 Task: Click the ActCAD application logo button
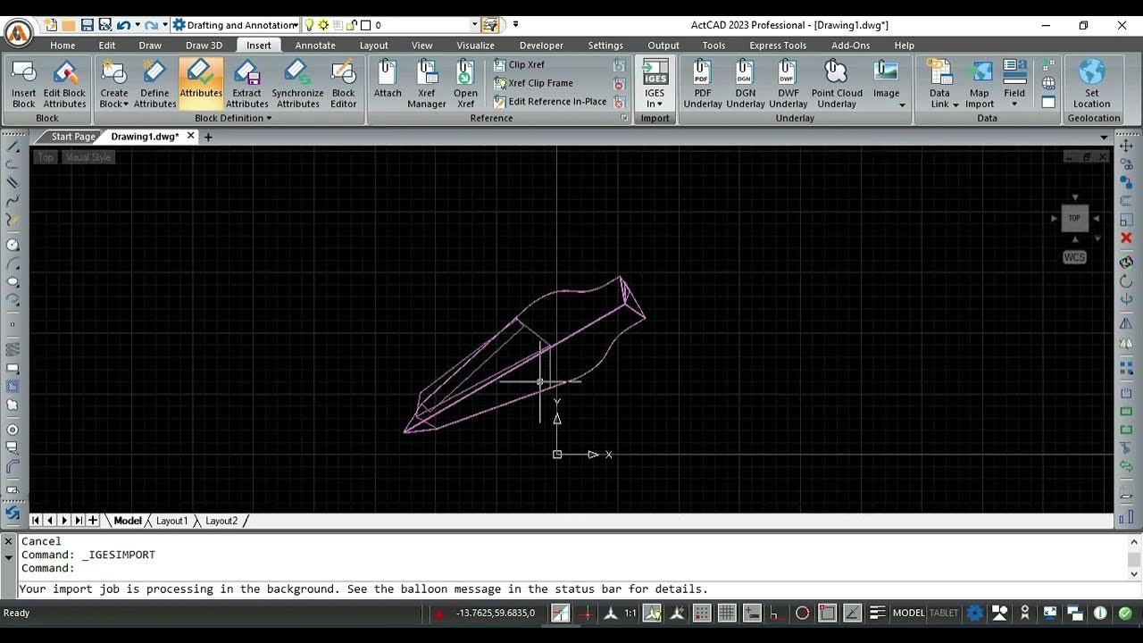point(18,34)
